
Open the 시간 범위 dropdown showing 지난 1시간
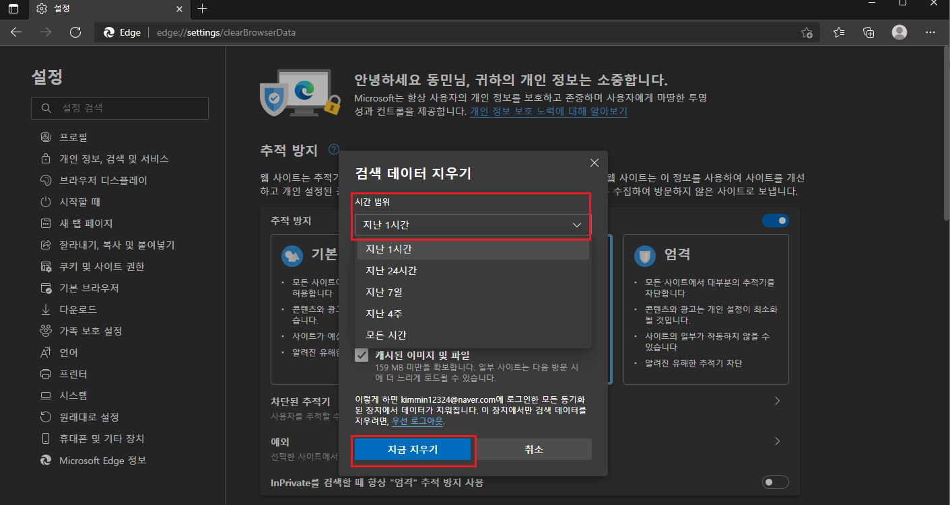coord(473,225)
